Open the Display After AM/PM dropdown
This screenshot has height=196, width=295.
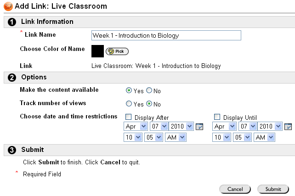pyautogui.click(x=176, y=137)
